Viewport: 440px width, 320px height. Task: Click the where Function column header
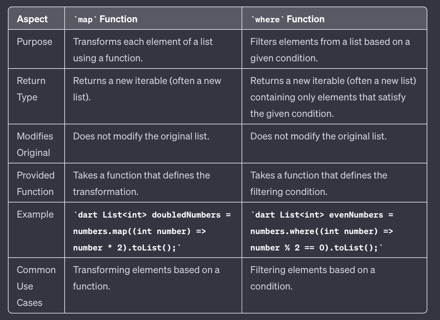tap(287, 19)
